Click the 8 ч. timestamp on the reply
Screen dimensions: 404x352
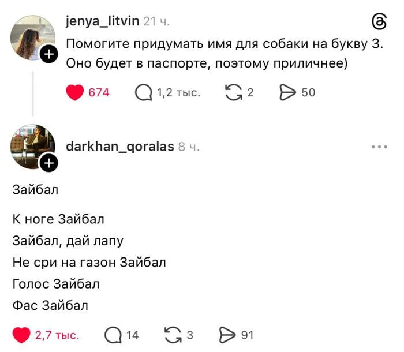189,147
